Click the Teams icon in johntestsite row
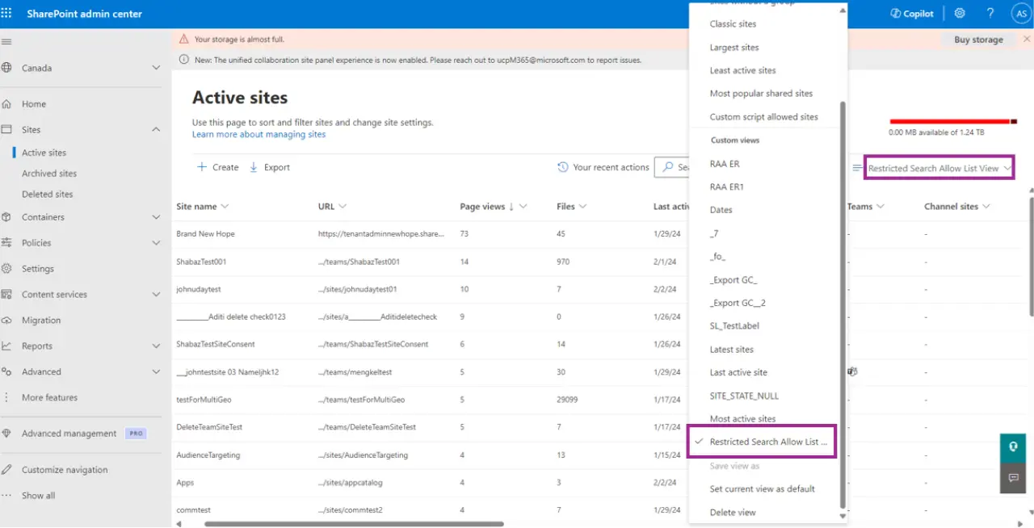Screen dimensions: 1034x528 pos(852,371)
